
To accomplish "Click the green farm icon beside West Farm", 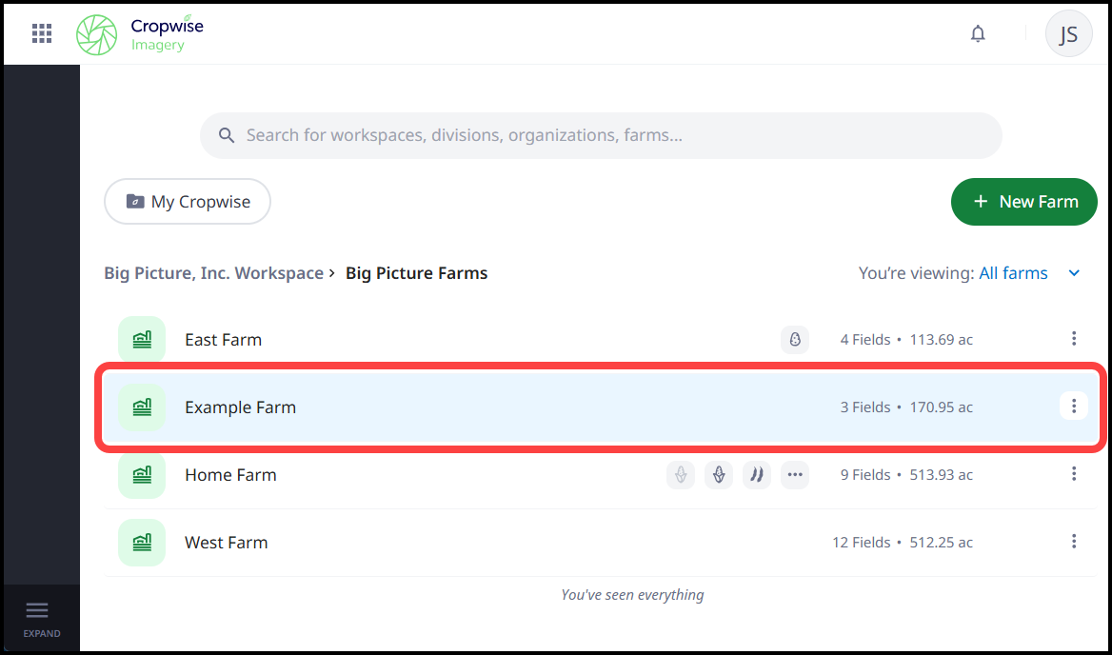I will pyautogui.click(x=141, y=542).
